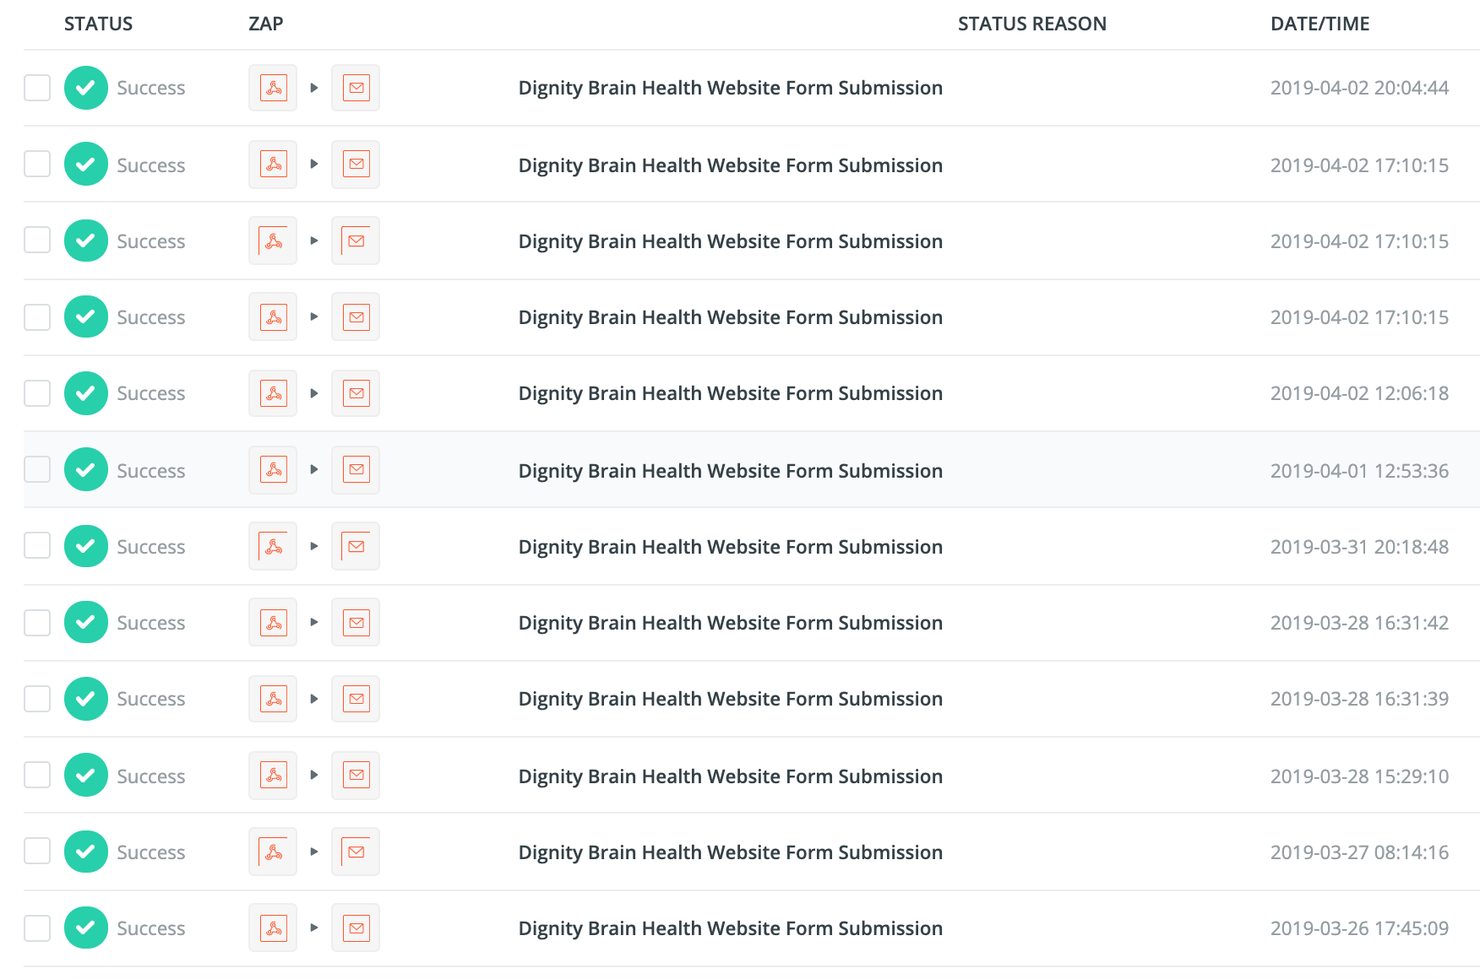Open zap name in 16:31:42 row
This screenshot has height=979, width=1480.
tap(731, 623)
